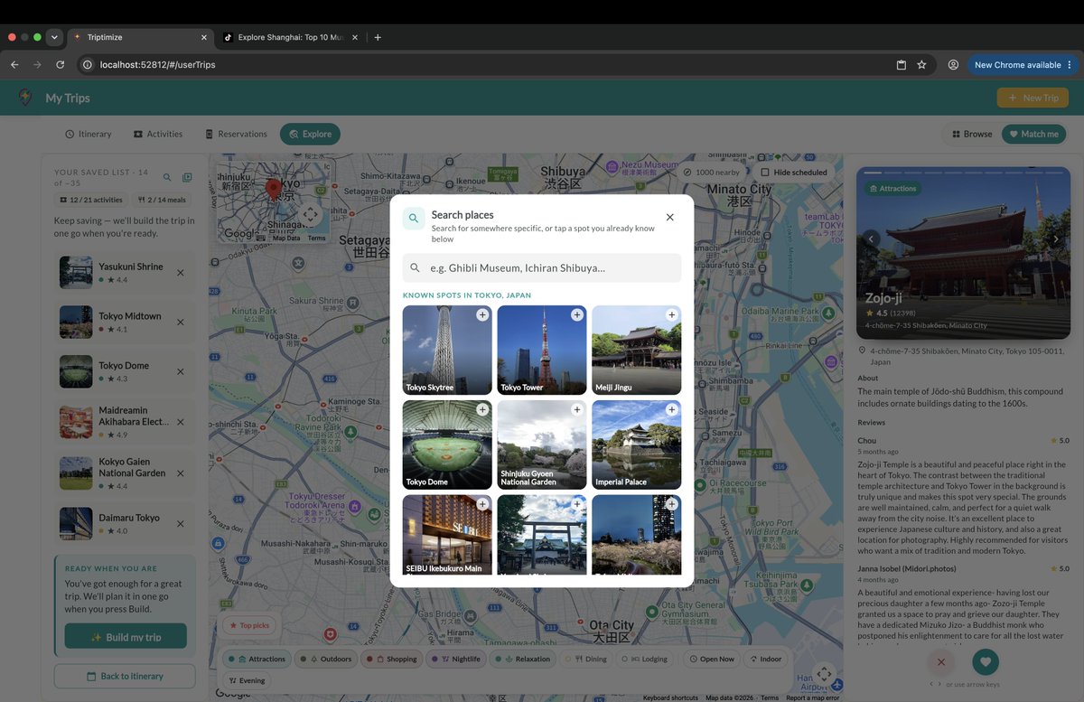Toggle the Open Now filter

pos(712,659)
